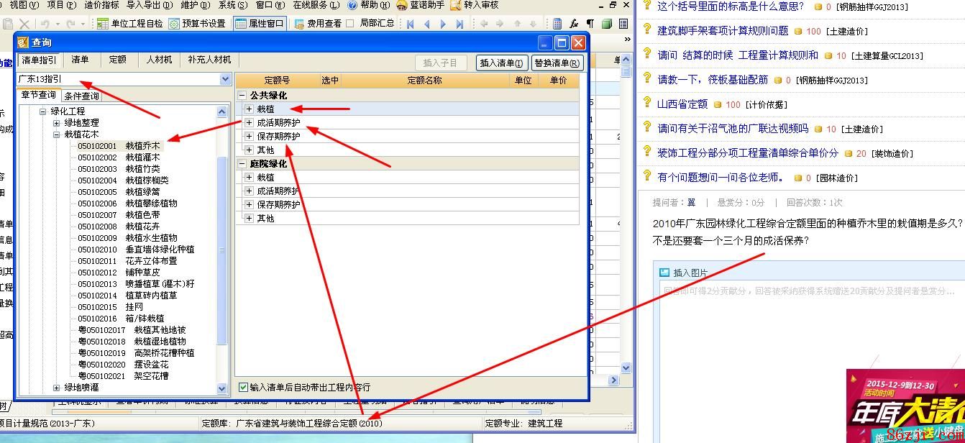The width and height of the screenshot is (965, 443).
Task: Collapse the 庭院绿化 group
Action: pyautogui.click(x=243, y=164)
